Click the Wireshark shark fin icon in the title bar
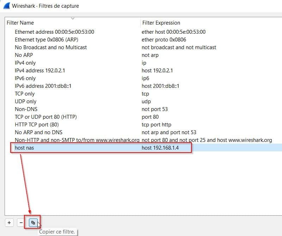This screenshot has width=282, height=236. tap(7, 6)
